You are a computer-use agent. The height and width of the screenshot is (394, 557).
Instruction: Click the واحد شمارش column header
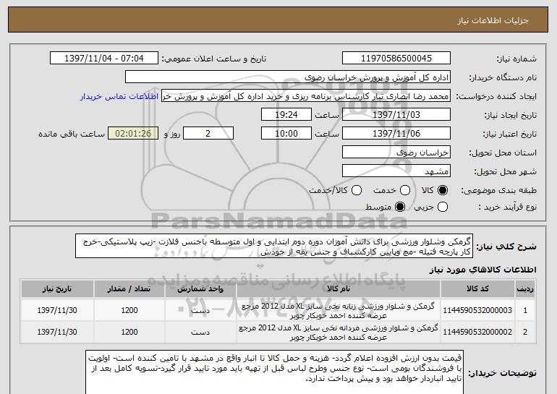tap(200, 288)
